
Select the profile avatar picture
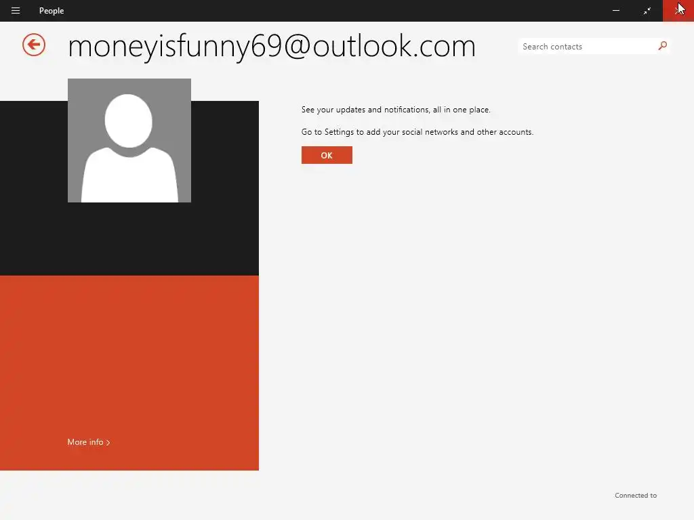(129, 141)
